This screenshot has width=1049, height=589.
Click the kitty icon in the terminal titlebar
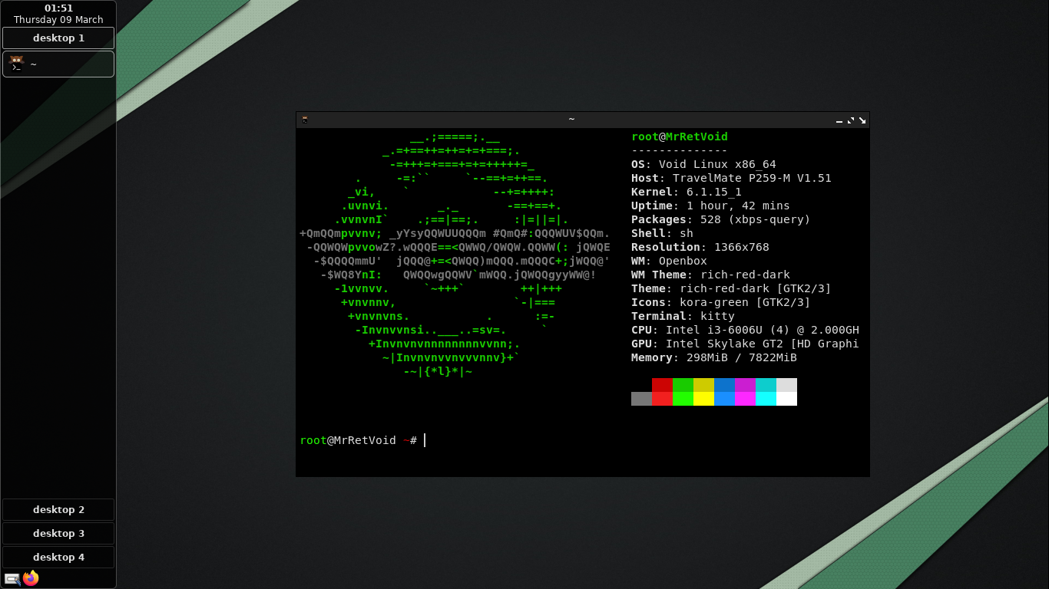[x=303, y=120]
